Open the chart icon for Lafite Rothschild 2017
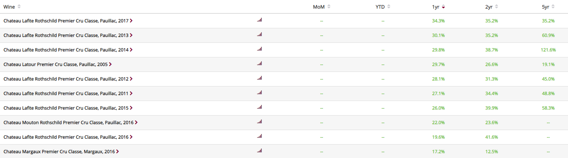This screenshot has height=158, width=568. click(259, 20)
